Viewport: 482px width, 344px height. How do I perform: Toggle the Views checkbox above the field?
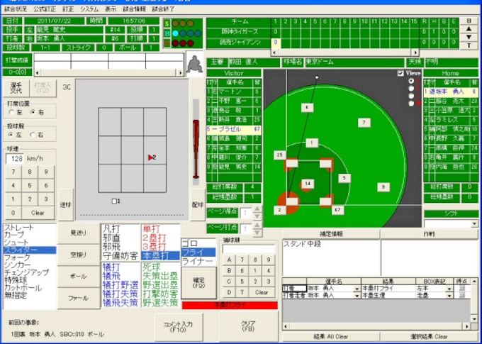(400, 73)
